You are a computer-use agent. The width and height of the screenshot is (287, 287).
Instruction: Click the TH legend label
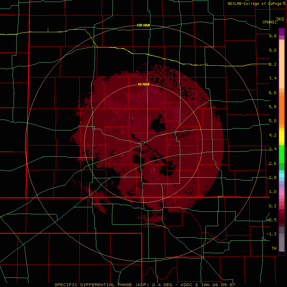coord(274,248)
